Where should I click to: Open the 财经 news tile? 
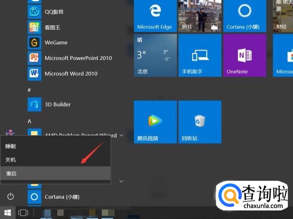tap(283, 16)
